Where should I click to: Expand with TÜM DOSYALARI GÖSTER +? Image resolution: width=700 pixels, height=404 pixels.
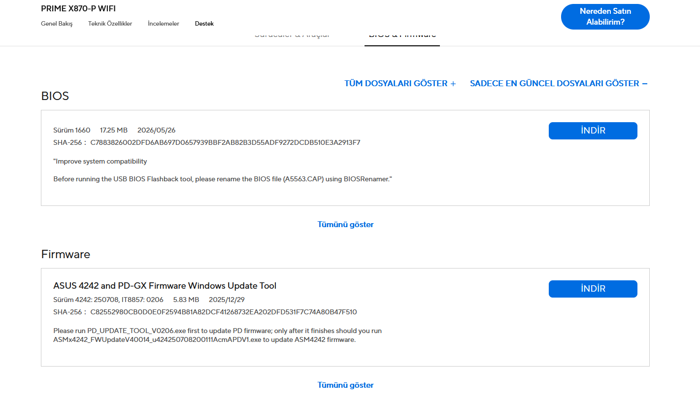pyautogui.click(x=400, y=83)
